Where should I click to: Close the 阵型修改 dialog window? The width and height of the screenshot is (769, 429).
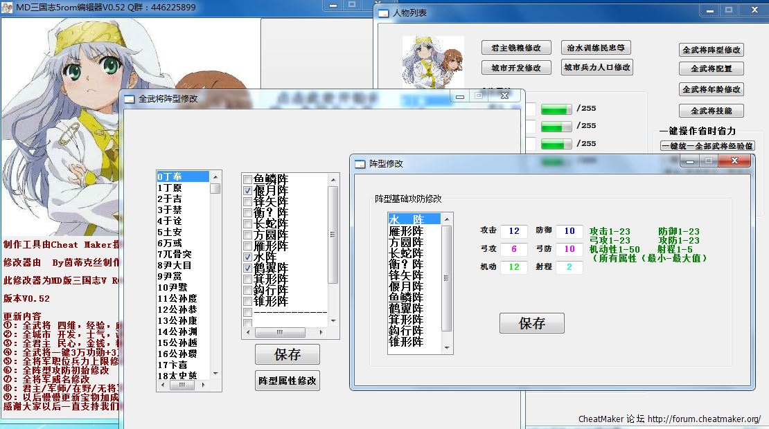[x=734, y=161]
